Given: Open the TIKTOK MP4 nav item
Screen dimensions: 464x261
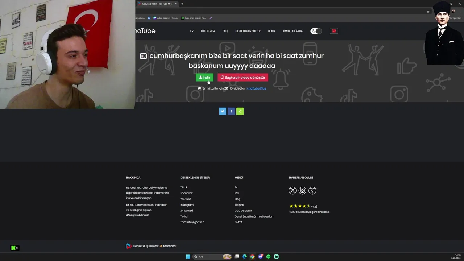Looking at the screenshot, I should 208,31.
